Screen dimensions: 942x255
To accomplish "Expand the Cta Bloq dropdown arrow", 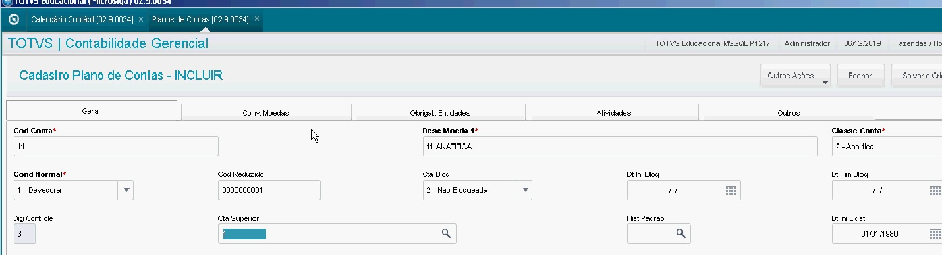I will click(524, 191).
